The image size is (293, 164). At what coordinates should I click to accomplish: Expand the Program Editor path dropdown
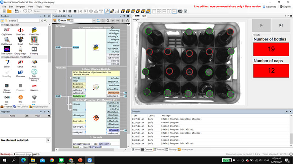coord(94,20)
